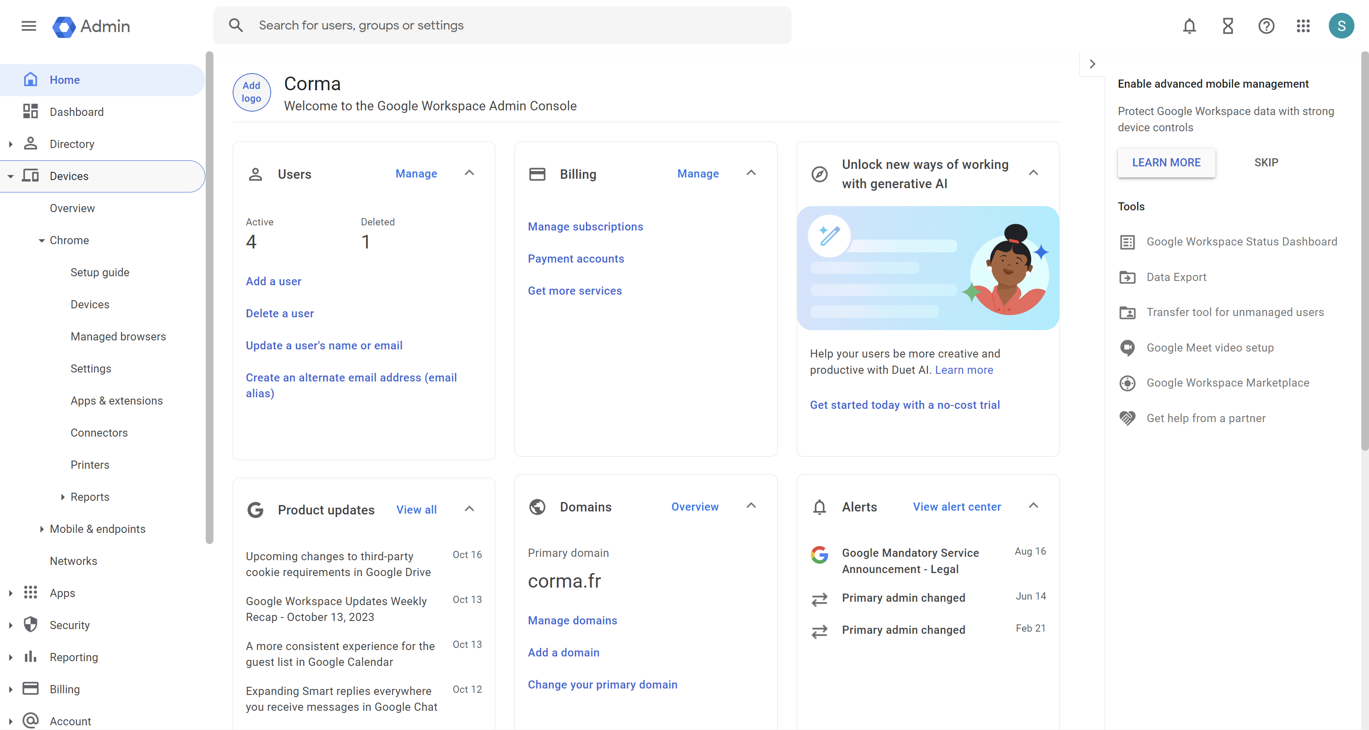Open the help question mark icon

pyautogui.click(x=1266, y=26)
